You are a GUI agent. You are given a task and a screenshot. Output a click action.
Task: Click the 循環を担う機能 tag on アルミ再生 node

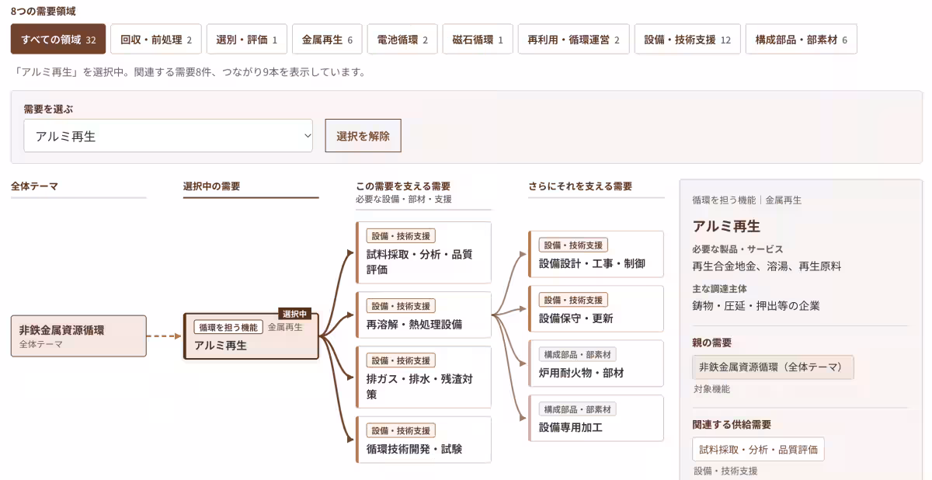click(x=228, y=328)
